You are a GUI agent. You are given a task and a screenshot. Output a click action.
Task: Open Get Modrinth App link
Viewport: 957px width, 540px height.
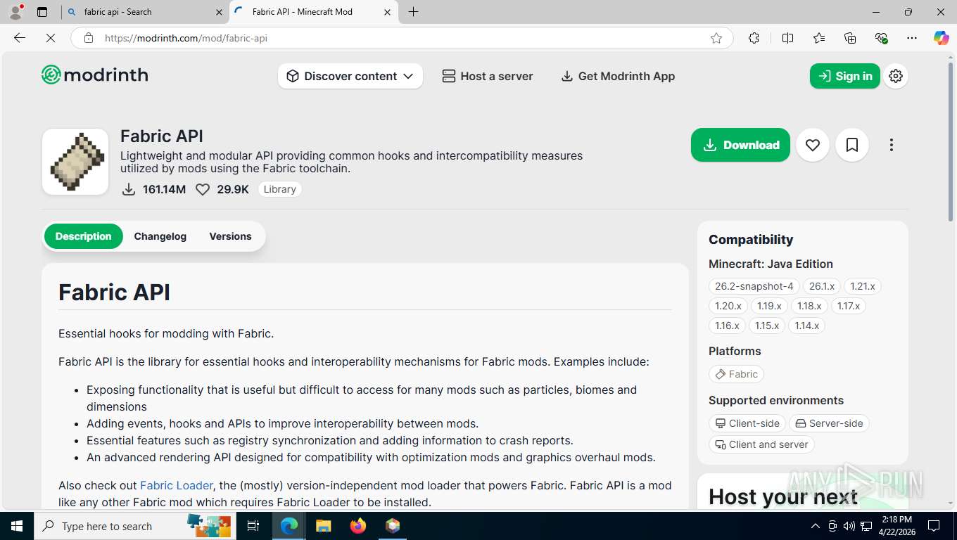coord(618,76)
